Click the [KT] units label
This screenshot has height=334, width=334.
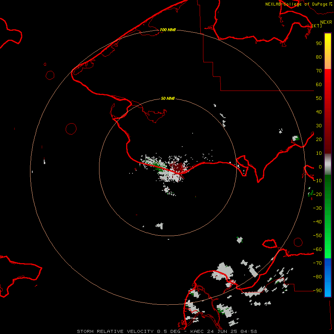(x=317, y=26)
